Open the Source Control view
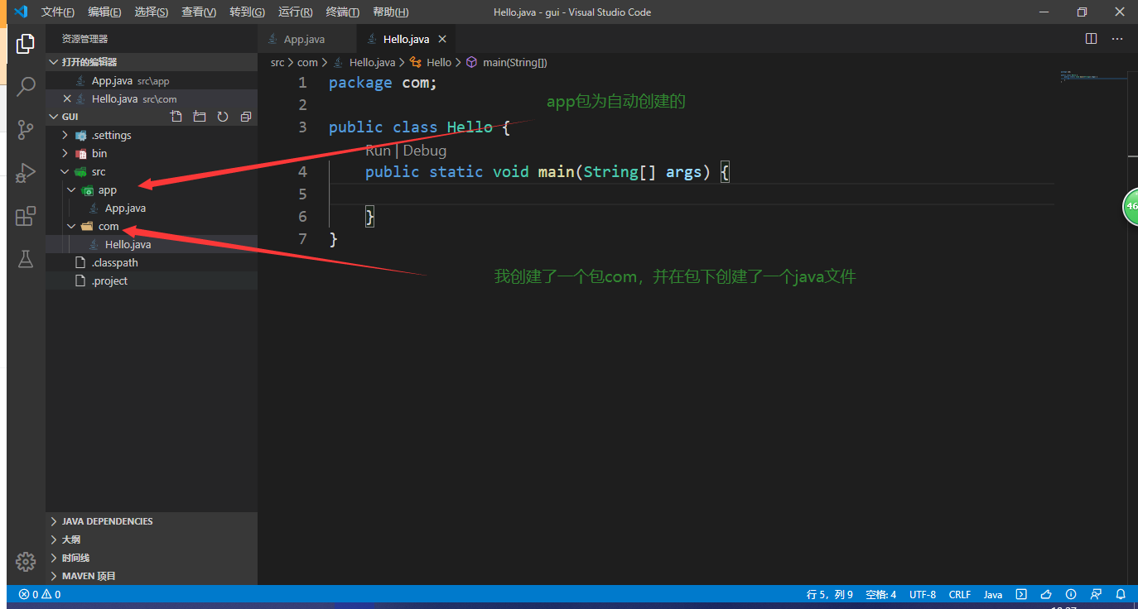The image size is (1138, 609). [x=25, y=130]
